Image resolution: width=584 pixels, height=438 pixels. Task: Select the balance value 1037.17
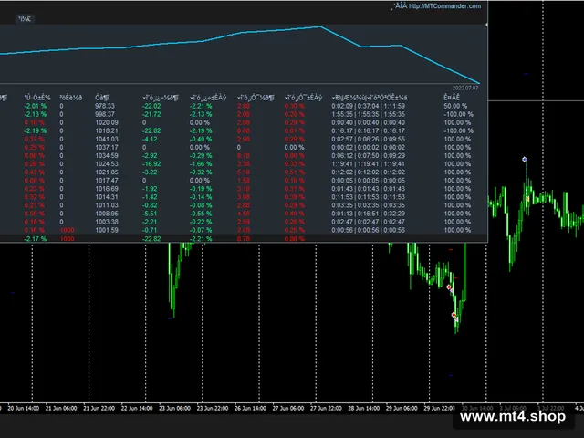tap(107, 148)
